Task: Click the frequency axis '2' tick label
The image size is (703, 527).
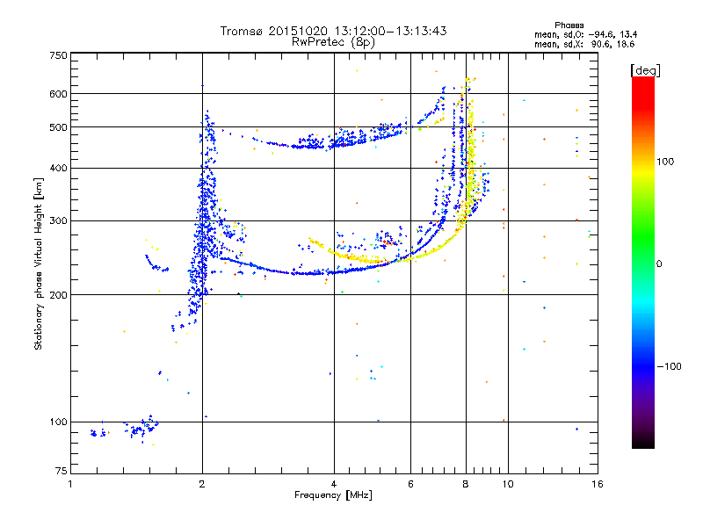Action: pyautogui.click(x=202, y=484)
